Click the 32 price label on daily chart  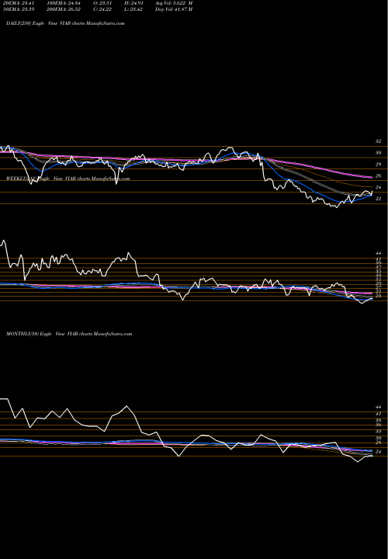point(378,141)
